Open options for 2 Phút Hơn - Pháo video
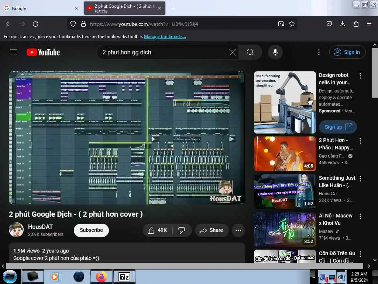Image resolution: width=378 pixels, height=284 pixels. click(x=360, y=141)
